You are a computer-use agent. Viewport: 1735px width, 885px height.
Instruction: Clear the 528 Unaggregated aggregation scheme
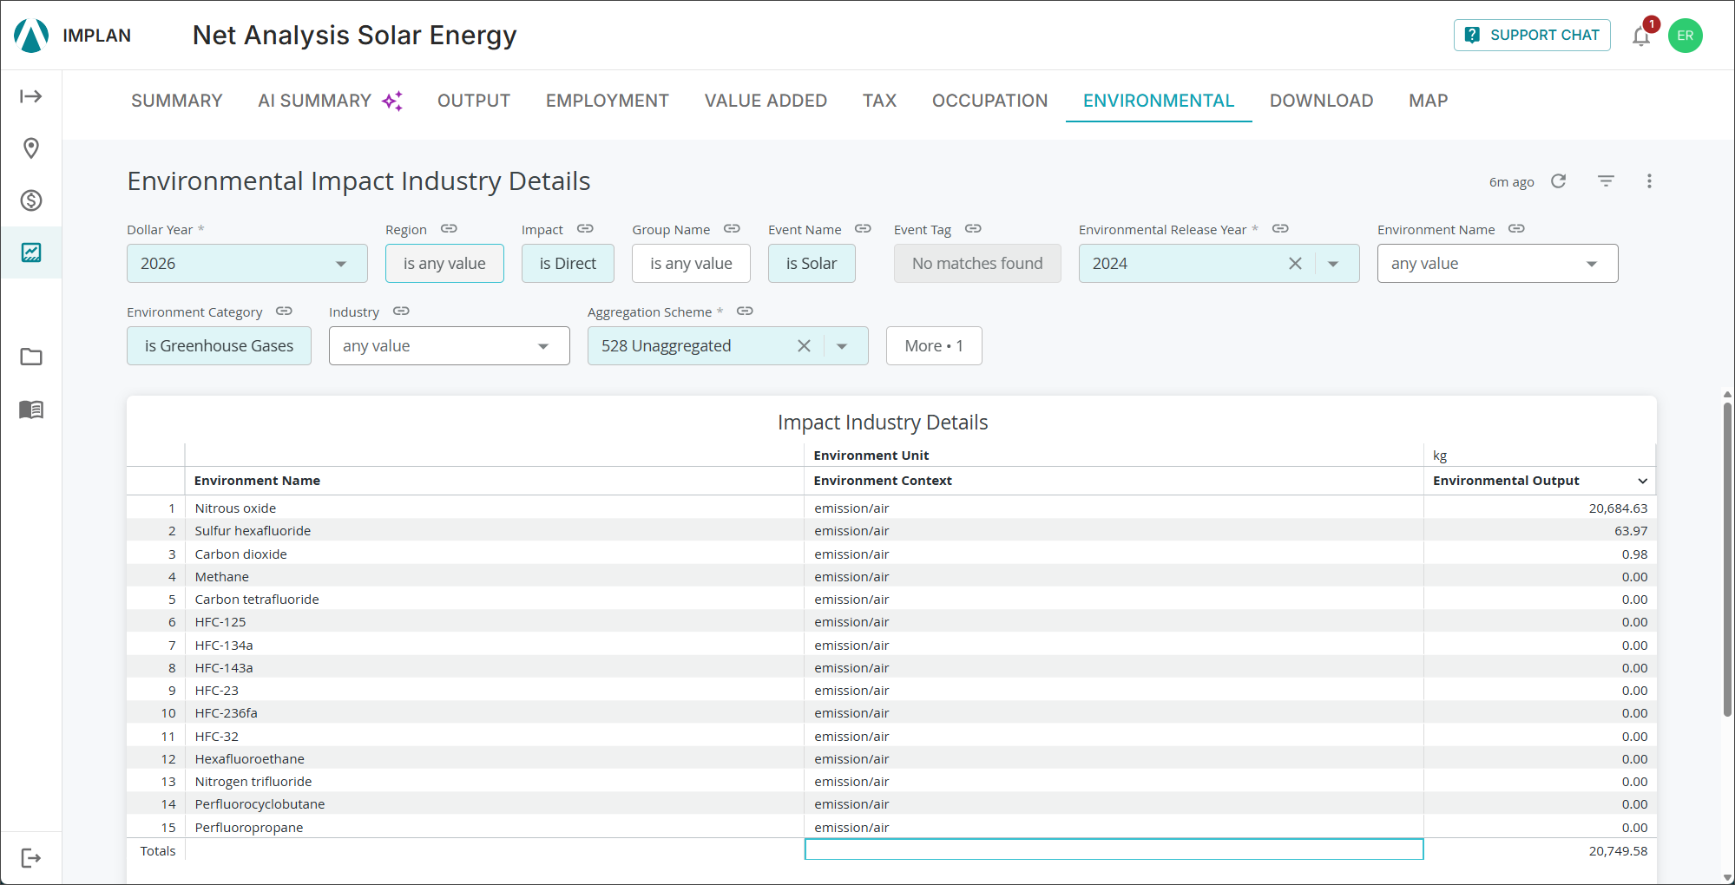coord(804,345)
